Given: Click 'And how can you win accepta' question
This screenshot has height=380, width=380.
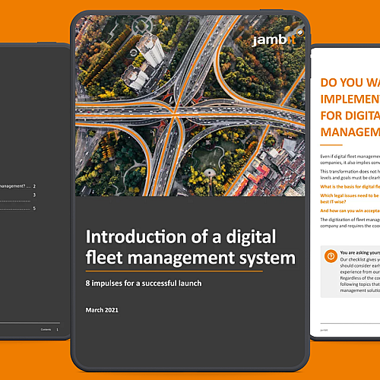Looking at the screenshot, I should [x=350, y=211].
